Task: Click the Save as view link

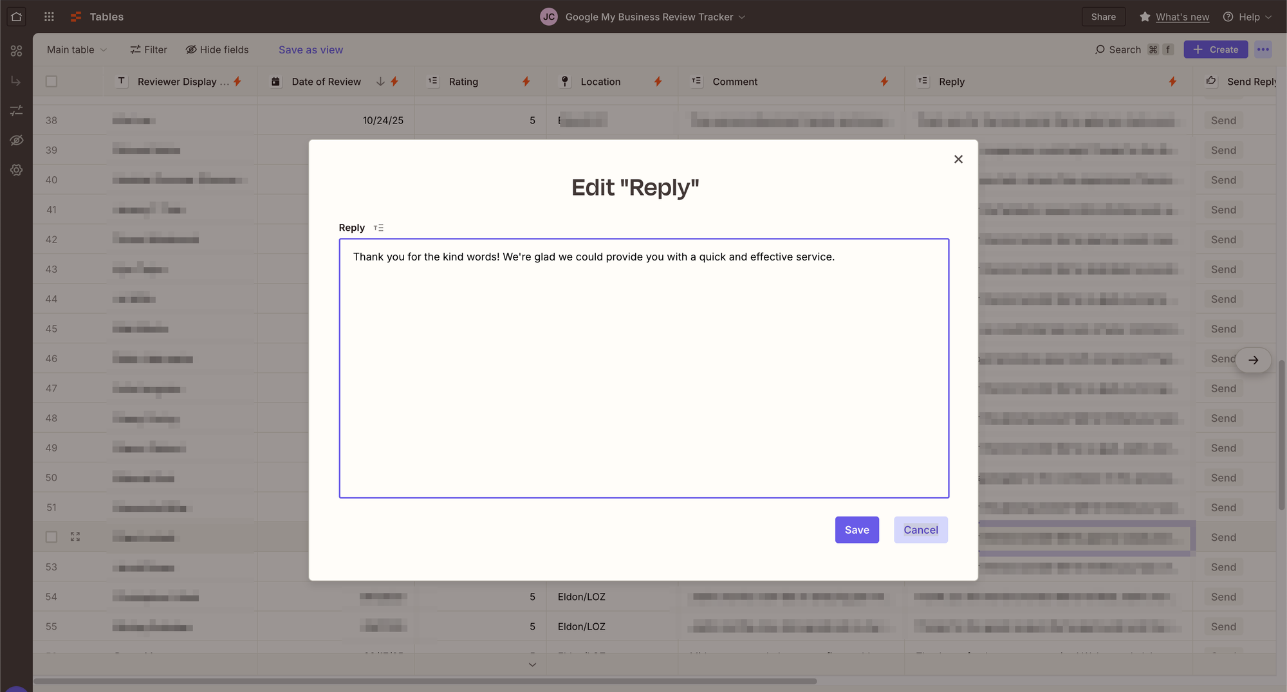Action: point(311,50)
